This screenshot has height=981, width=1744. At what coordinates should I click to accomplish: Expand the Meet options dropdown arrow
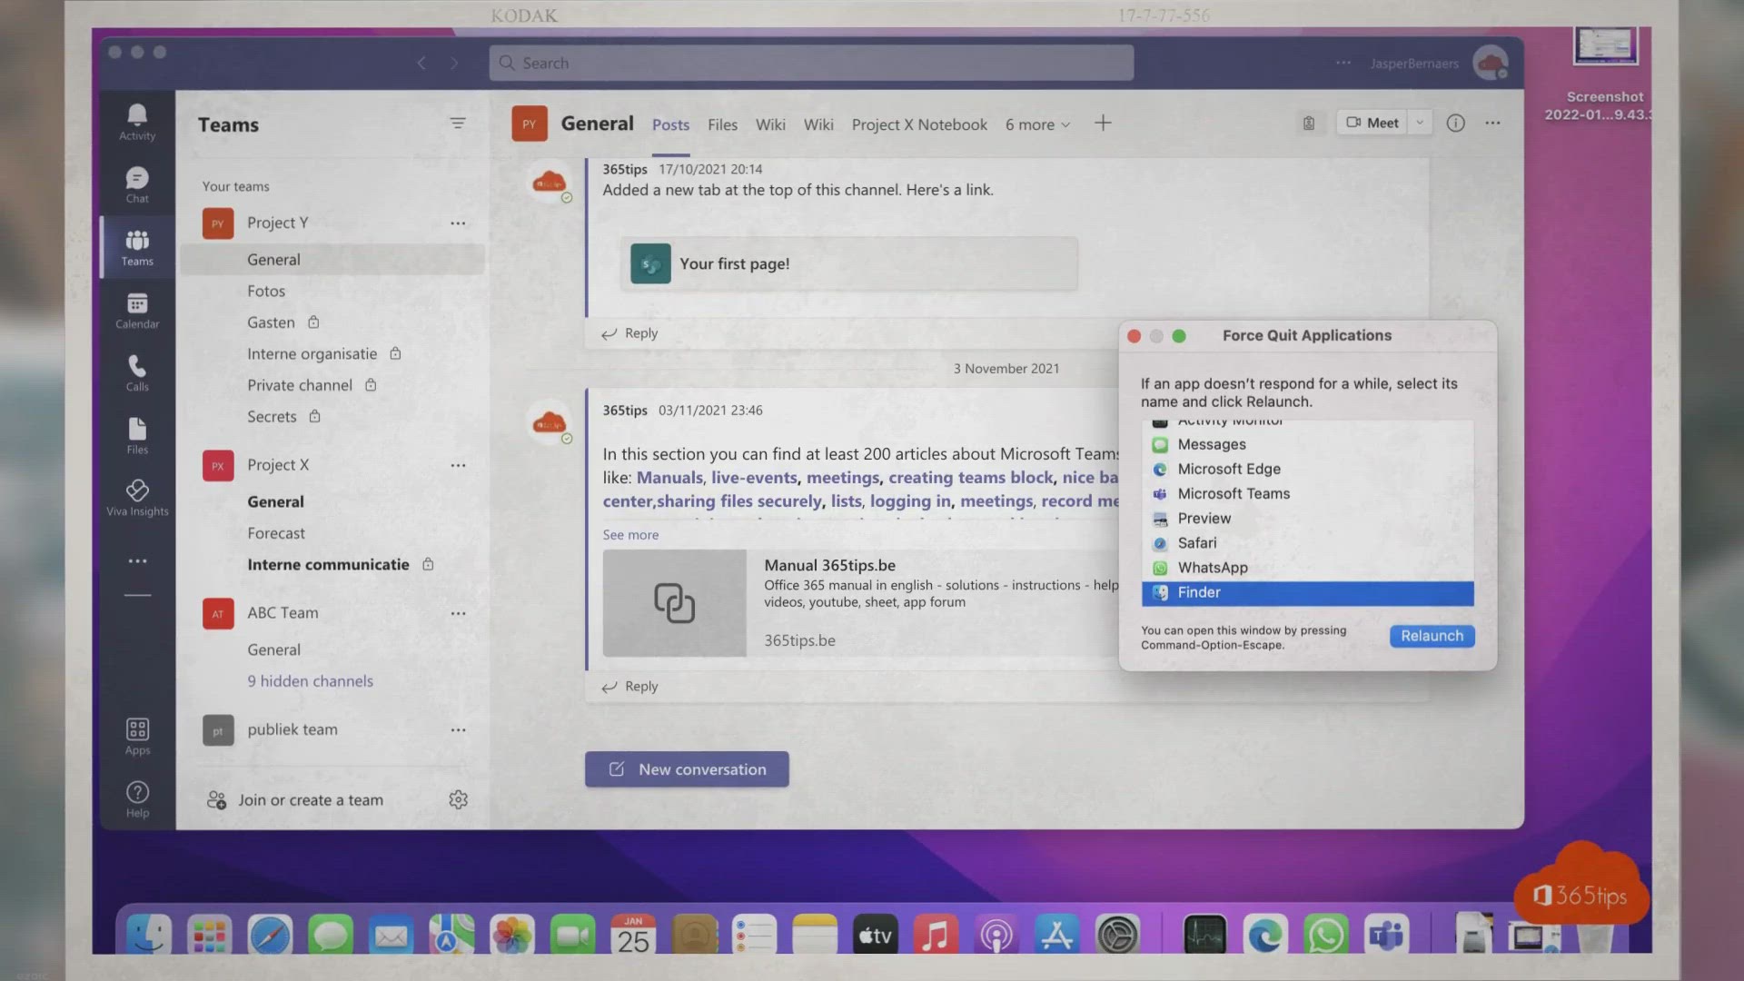pyautogui.click(x=1420, y=123)
